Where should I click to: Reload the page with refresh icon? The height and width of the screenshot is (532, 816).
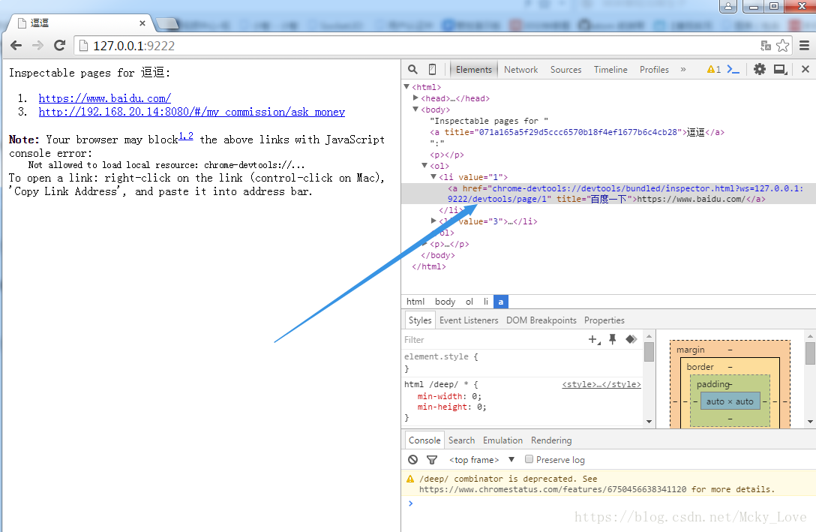59,45
